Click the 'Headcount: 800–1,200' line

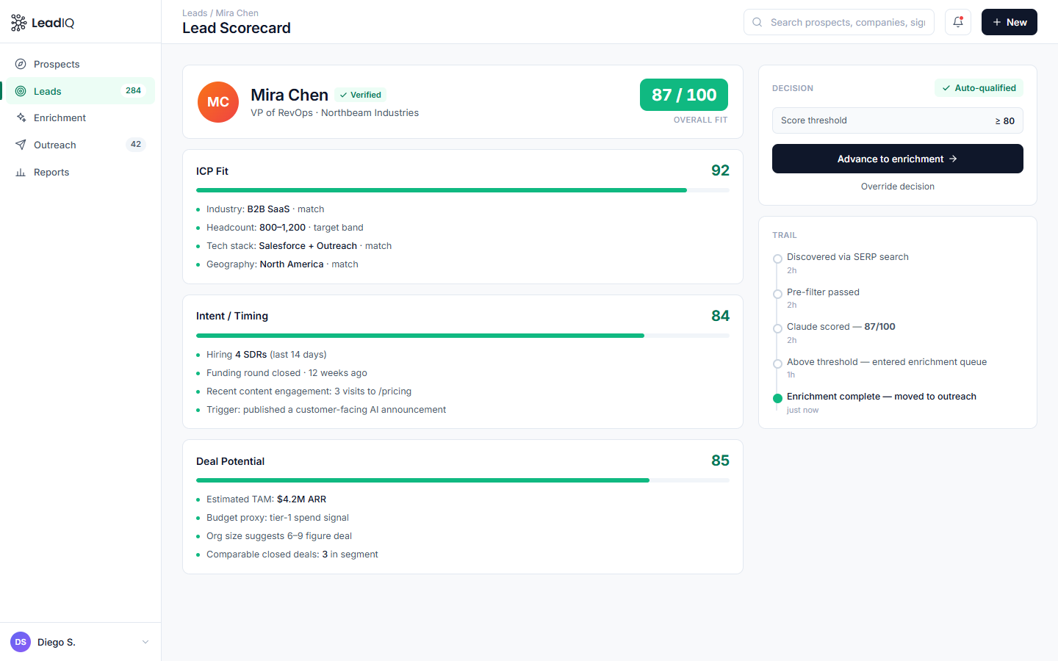pos(285,228)
